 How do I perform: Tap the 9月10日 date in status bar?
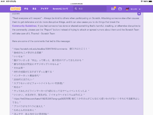coord(11,1)
